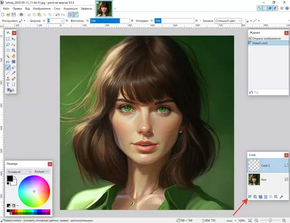
Task: Select the Paint Bucket tool
Action: point(8,62)
